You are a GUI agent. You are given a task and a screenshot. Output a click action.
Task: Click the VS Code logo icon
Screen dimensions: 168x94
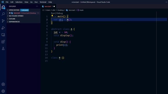tap(2, 2)
